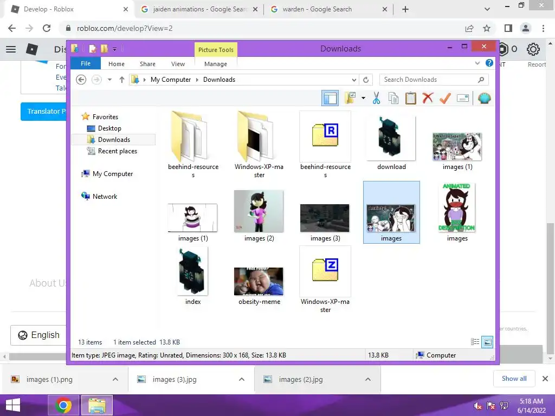Viewport: 555px width, 416px height.
Task: Click My Computer in address breadcrumb
Action: [x=171, y=80]
